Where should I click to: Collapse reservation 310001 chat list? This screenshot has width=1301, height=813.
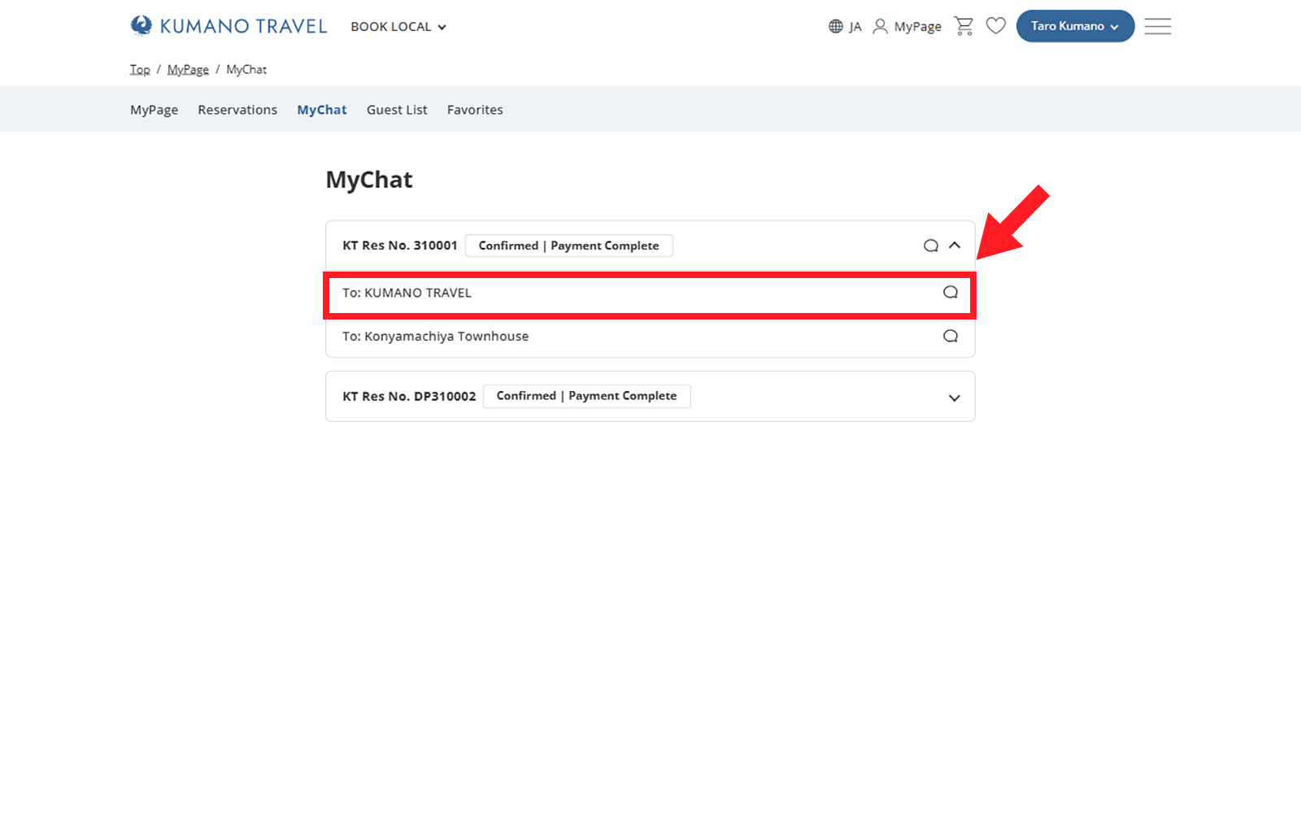tap(955, 246)
